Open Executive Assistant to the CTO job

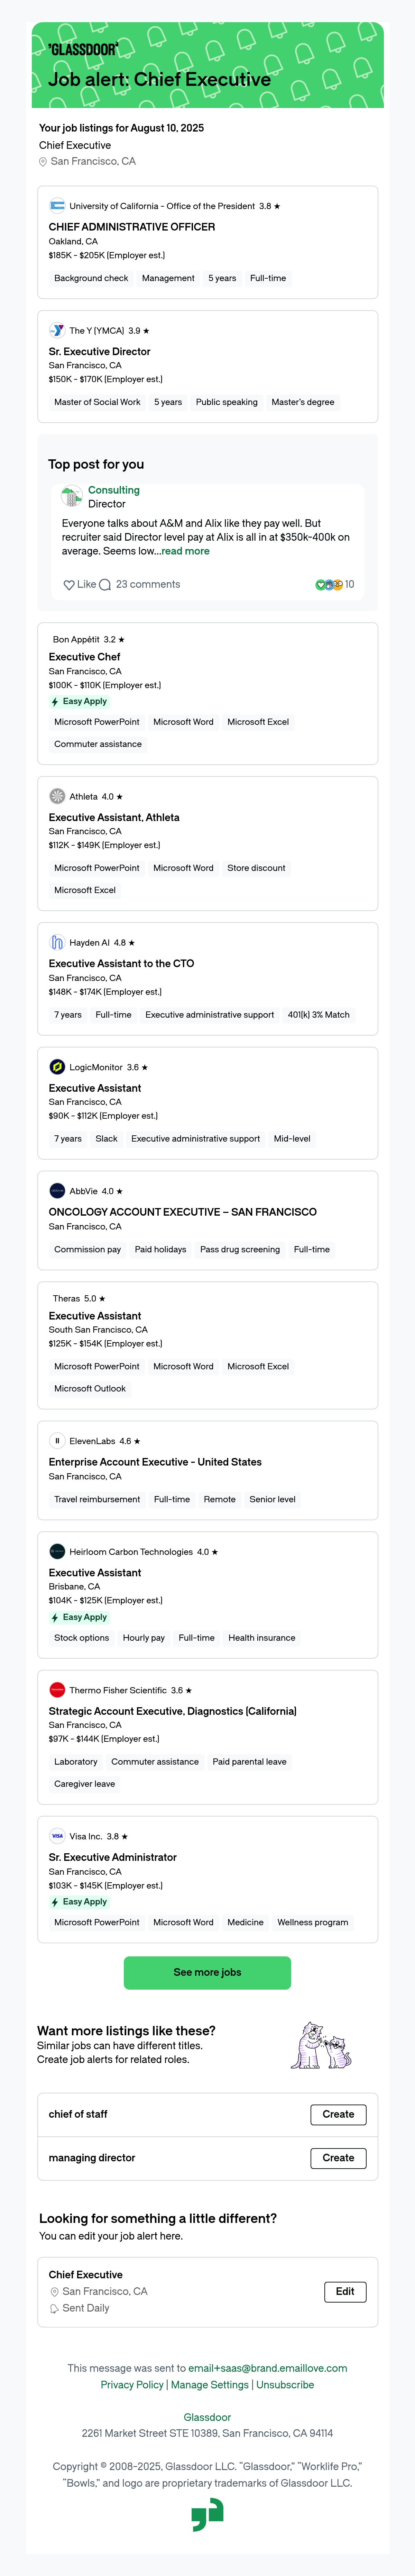click(x=121, y=963)
